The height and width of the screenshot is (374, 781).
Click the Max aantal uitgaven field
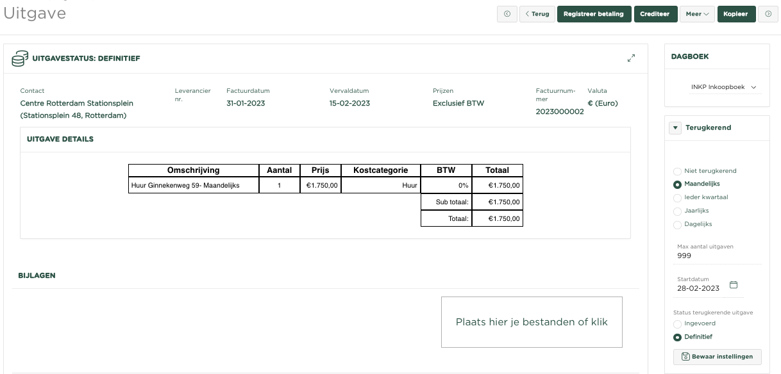click(718, 256)
